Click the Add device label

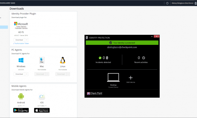point(131,82)
